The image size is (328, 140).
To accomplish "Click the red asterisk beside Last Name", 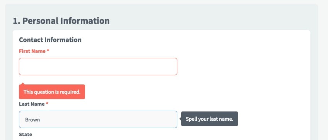I will coord(47,104).
